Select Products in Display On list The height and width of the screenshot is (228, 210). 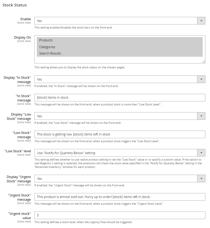click(120, 40)
